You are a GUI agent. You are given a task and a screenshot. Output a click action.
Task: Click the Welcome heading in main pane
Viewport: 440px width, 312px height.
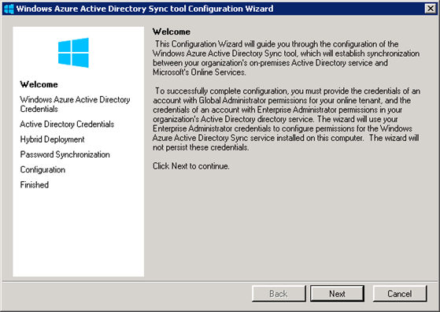[x=172, y=32]
